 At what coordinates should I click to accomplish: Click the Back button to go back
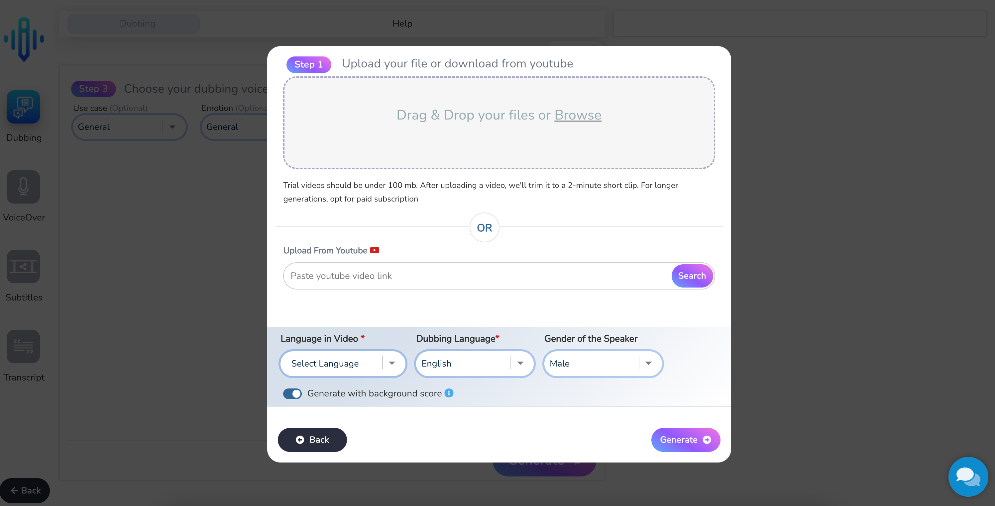pyautogui.click(x=312, y=440)
